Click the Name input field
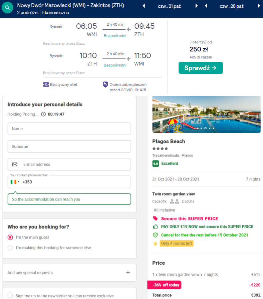 (x=69, y=129)
